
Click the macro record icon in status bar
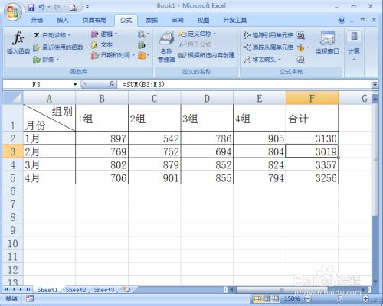click(30, 298)
